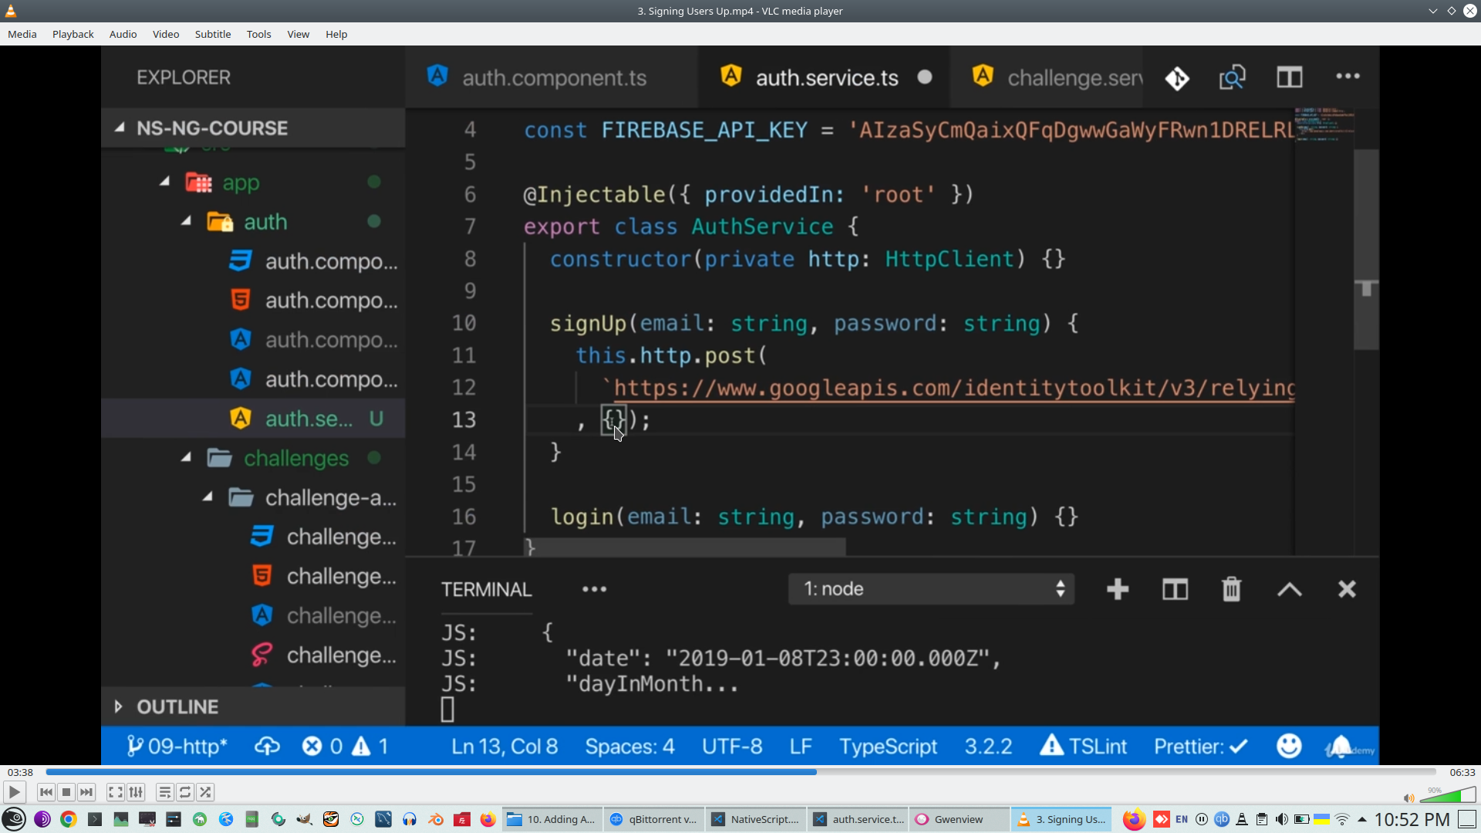Adjust the volume level slider
1481x833 pixels.
pos(1449,796)
